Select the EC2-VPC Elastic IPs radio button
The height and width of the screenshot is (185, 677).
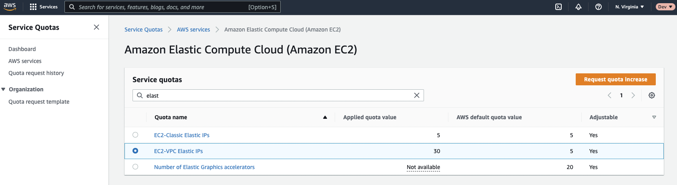coord(135,151)
